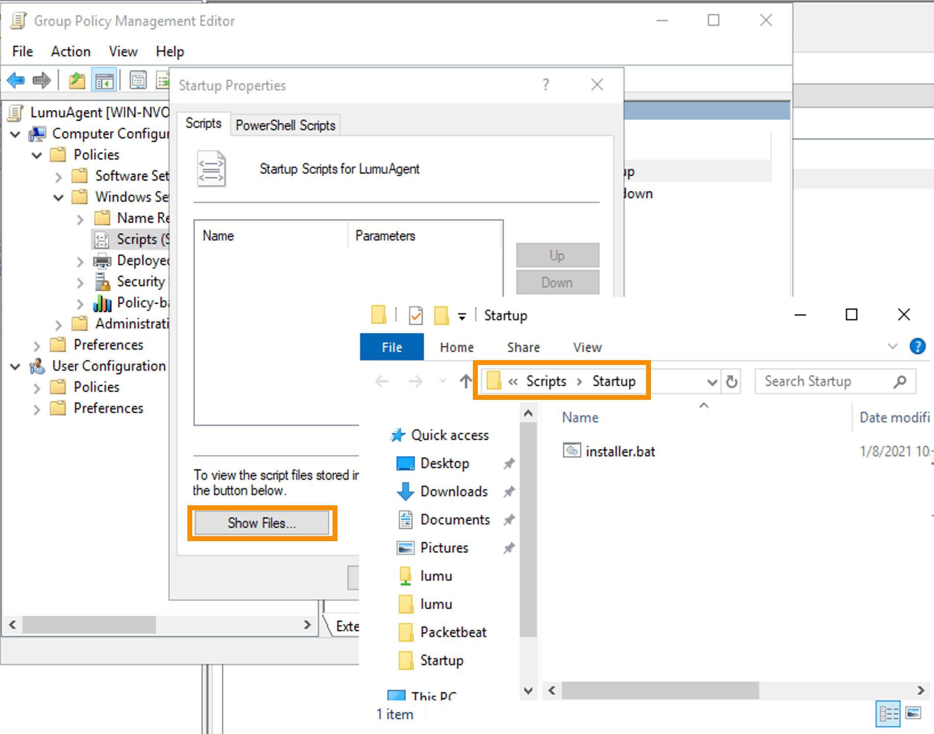Image resolution: width=934 pixels, height=734 pixels.
Task: Expand the Security Settings node
Action: (80, 282)
